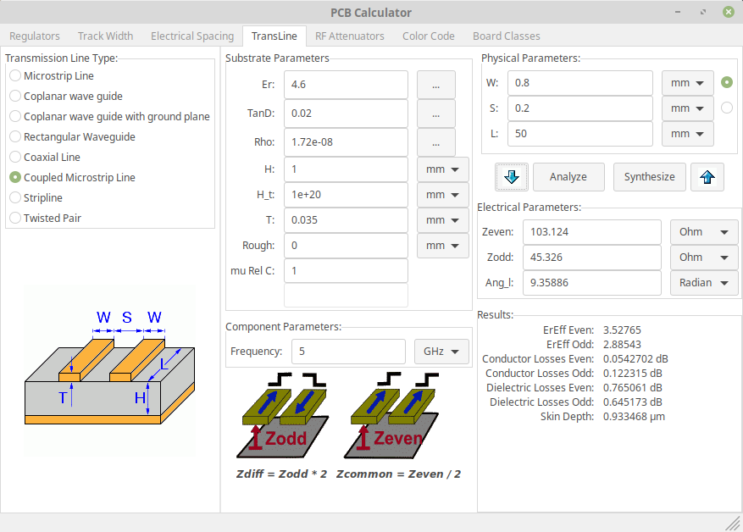Click the blue up arrow button
This screenshot has width=743, height=532.
(707, 177)
